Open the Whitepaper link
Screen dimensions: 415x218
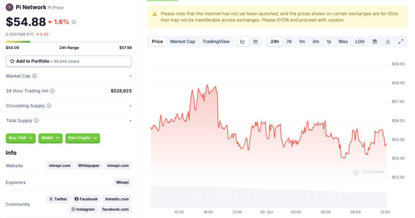tap(89, 166)
